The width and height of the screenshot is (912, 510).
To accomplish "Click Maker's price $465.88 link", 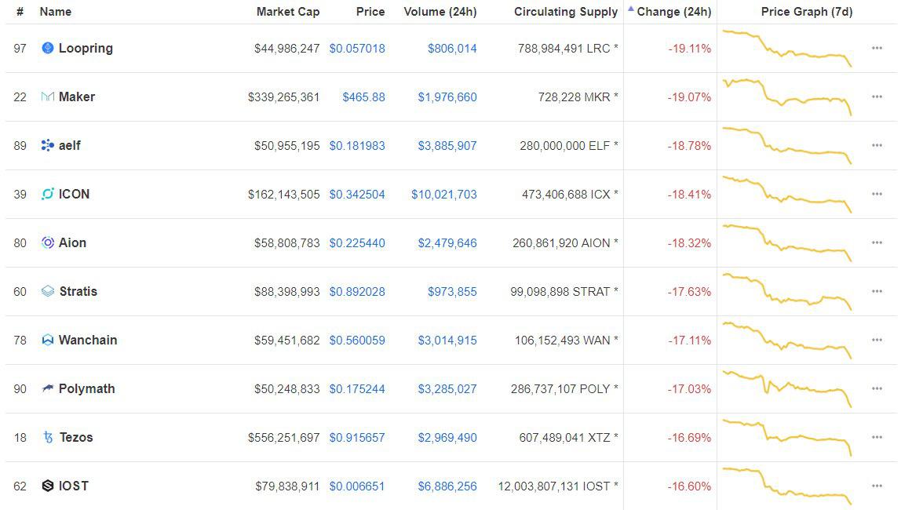I will [x=363, y=97].
